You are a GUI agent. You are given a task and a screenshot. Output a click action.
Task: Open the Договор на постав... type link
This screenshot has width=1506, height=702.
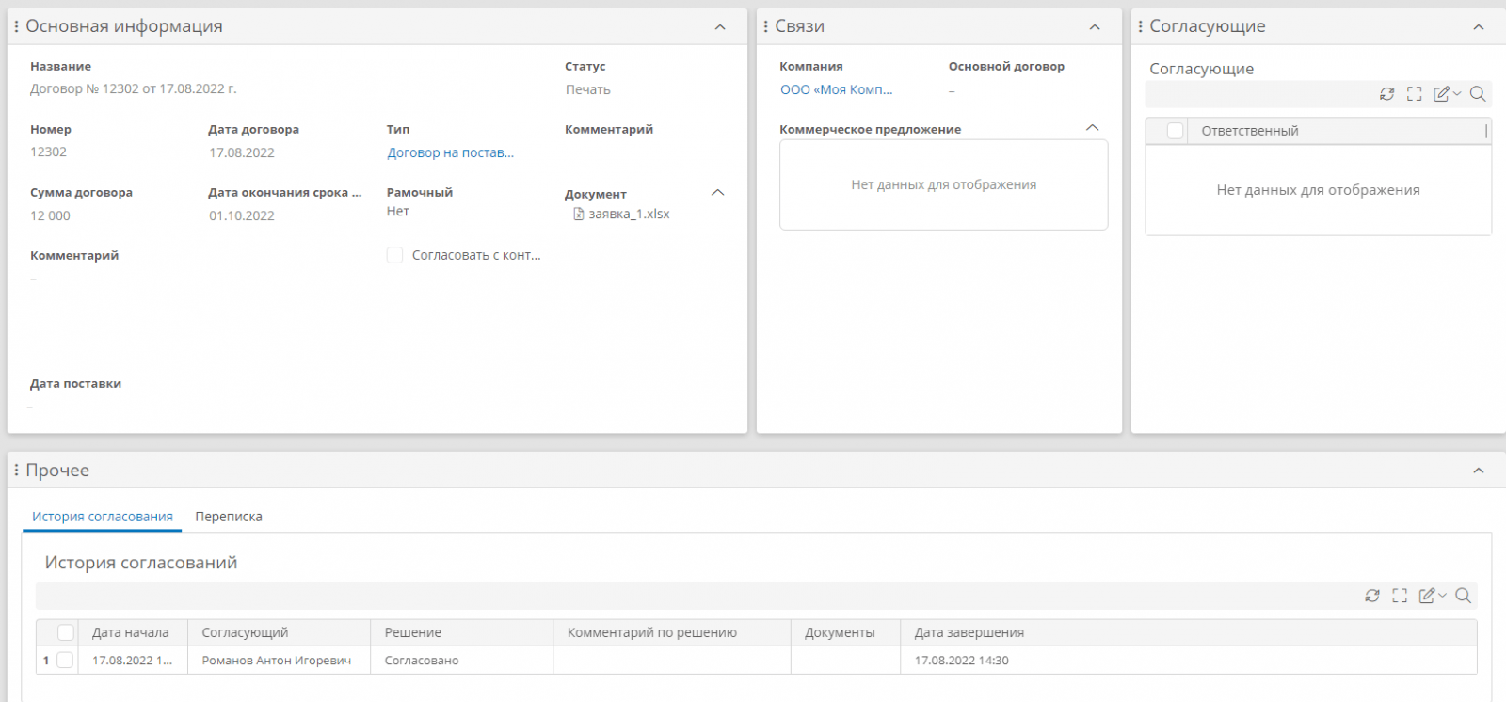click(x=450, y=152)
